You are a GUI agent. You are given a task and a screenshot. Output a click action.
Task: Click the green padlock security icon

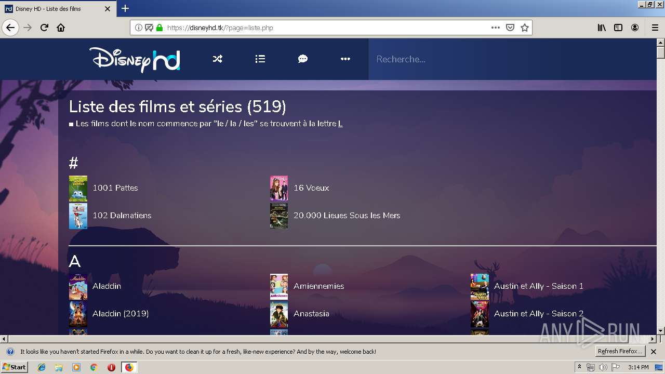(x=159, y=28)
